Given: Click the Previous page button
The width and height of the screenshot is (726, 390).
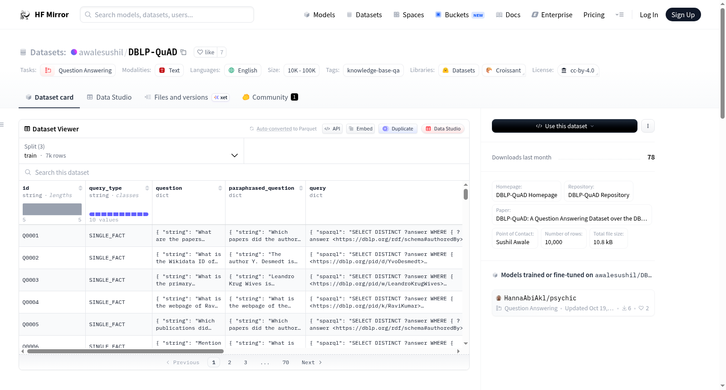Looking at the screenshot, I should [x=183, y=362].
